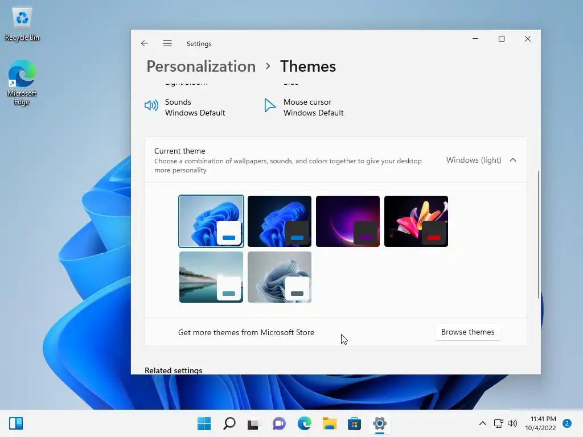
Task: Minimize the Settings window
Action: (x=475, y=39)
